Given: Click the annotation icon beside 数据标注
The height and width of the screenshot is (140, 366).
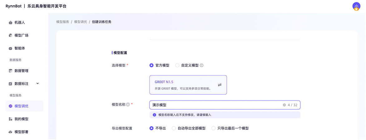Looking at the screenshot, I should (10, 84).
